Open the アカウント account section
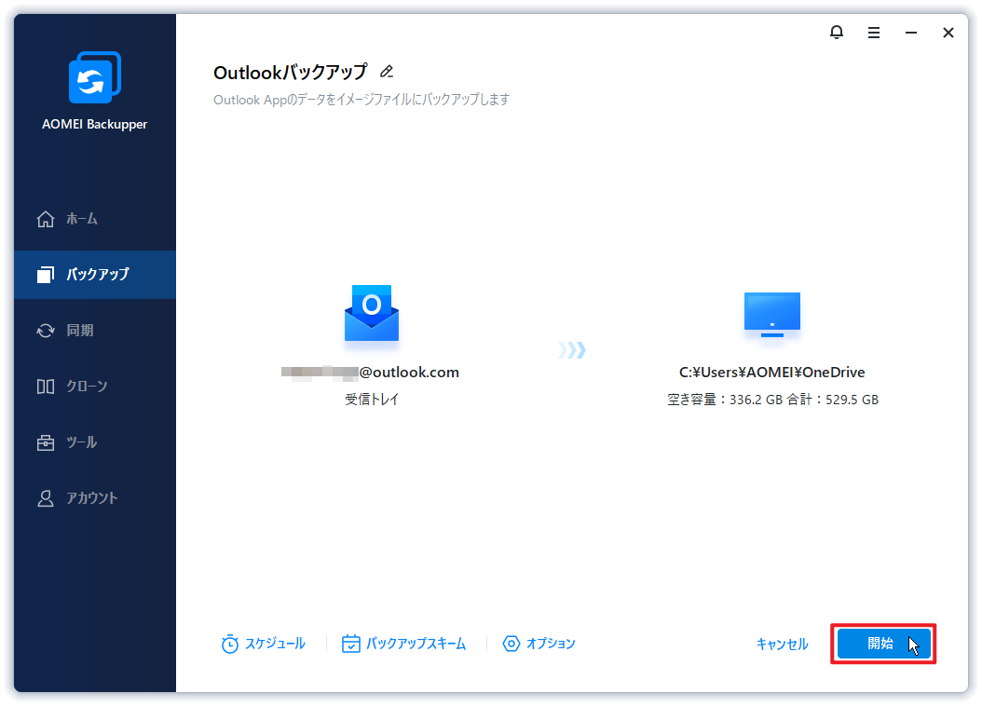Screen dimensions: 982x706 95,498
